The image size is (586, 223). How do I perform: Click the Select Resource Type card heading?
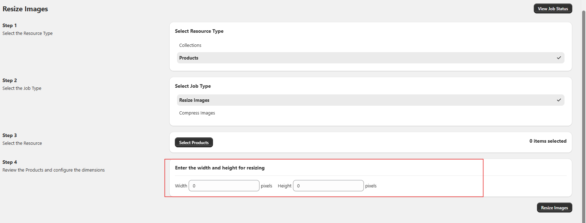tap(199, 31)
